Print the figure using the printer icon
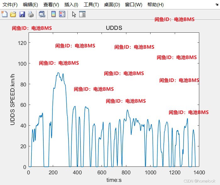The width and height of the screenshot is (220, 185). (x=31, y=14)
